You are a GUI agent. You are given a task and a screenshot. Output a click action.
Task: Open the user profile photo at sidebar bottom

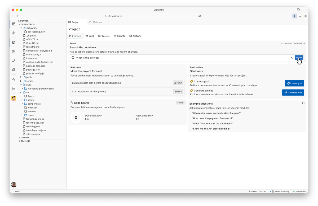click(14, 185)
